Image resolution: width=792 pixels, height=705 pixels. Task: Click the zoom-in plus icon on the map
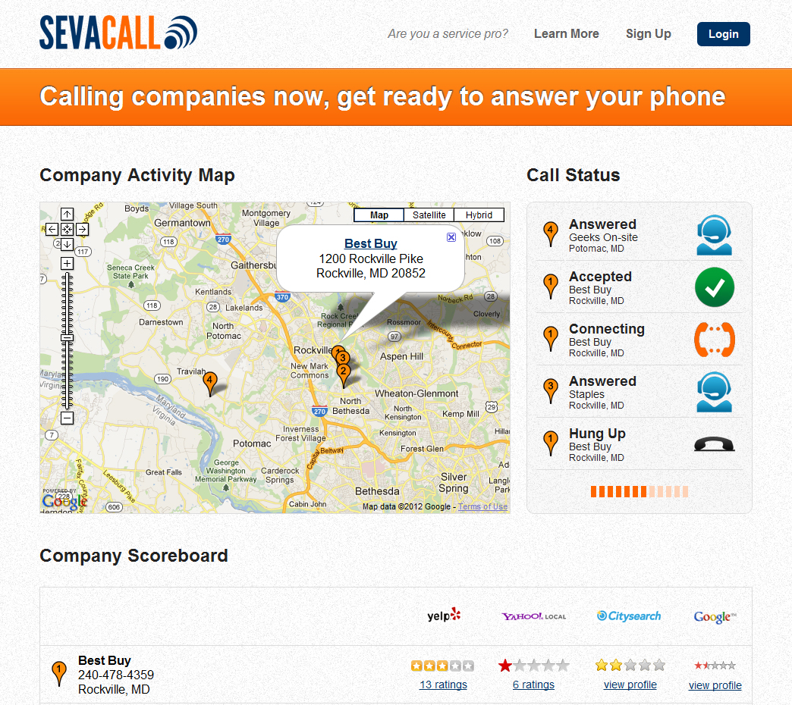point(67,263)
